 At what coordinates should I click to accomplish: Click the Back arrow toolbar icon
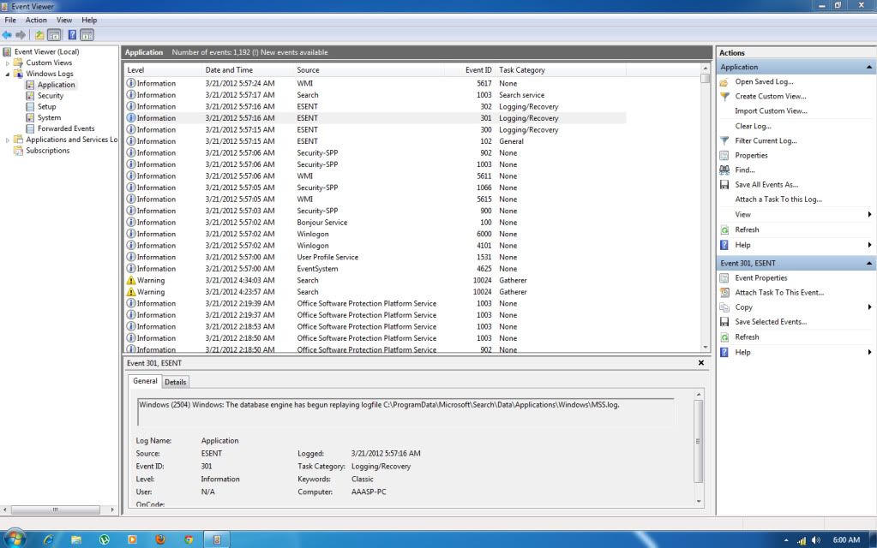7,35
